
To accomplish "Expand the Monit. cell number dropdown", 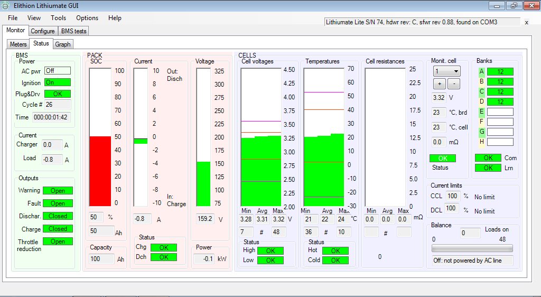I will (447, 71).
